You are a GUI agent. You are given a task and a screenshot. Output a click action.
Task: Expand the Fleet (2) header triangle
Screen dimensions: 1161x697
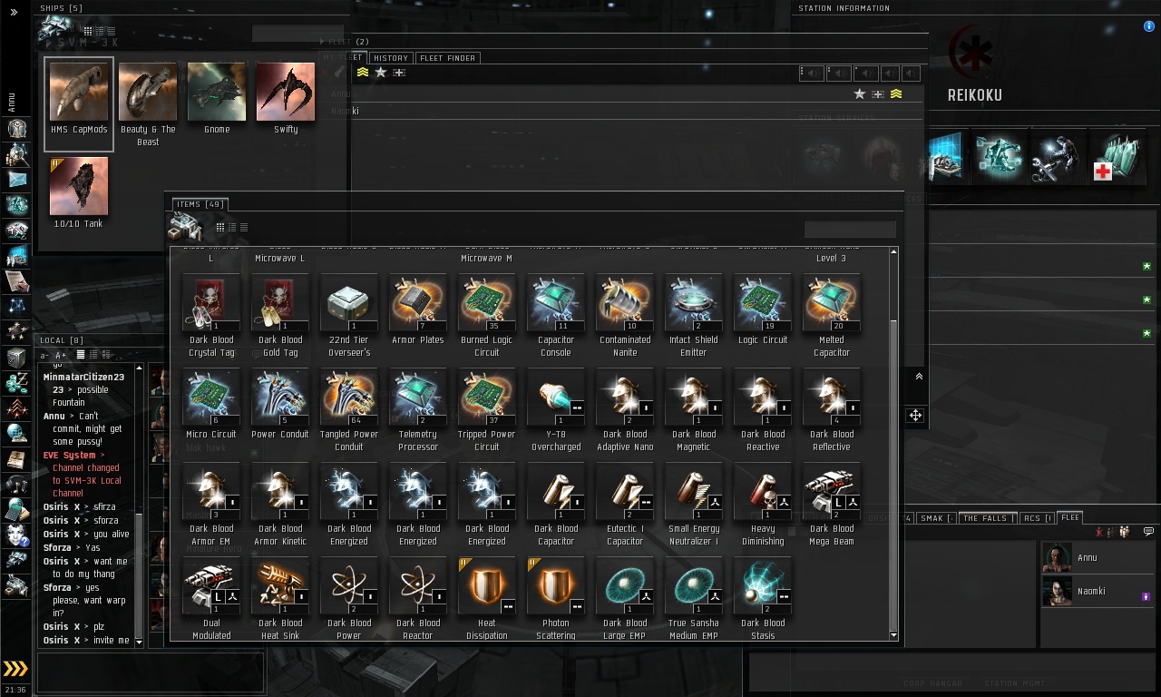point(322,42)
